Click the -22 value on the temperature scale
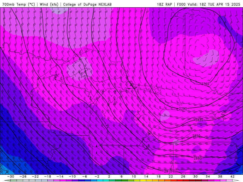This screenshot has height=182, width=243. click(35, 177)
